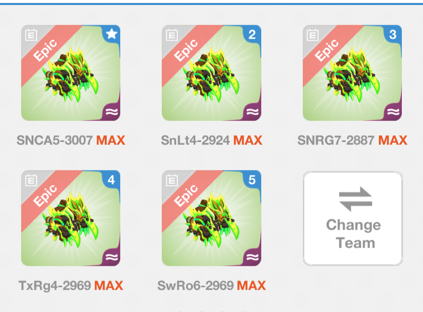423x312 pixels.
Task: Click the number 2 badge on SnLt4-2924
Action: pyautogui.click(x=252, y=34)
